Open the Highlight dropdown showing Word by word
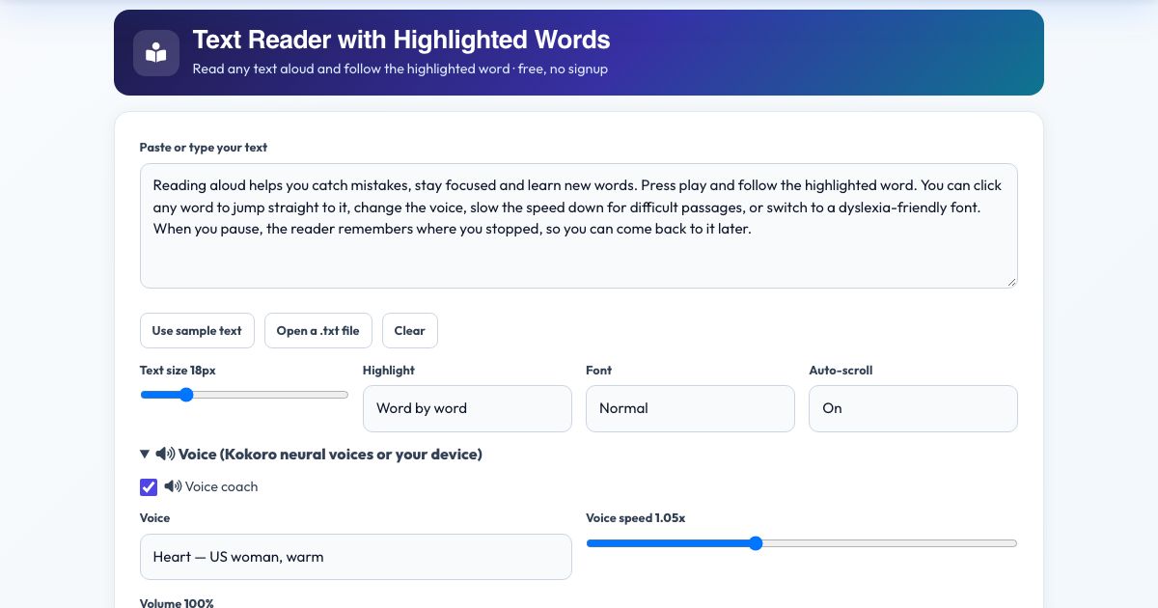1158x608 pixels. [x=467, y=408]
